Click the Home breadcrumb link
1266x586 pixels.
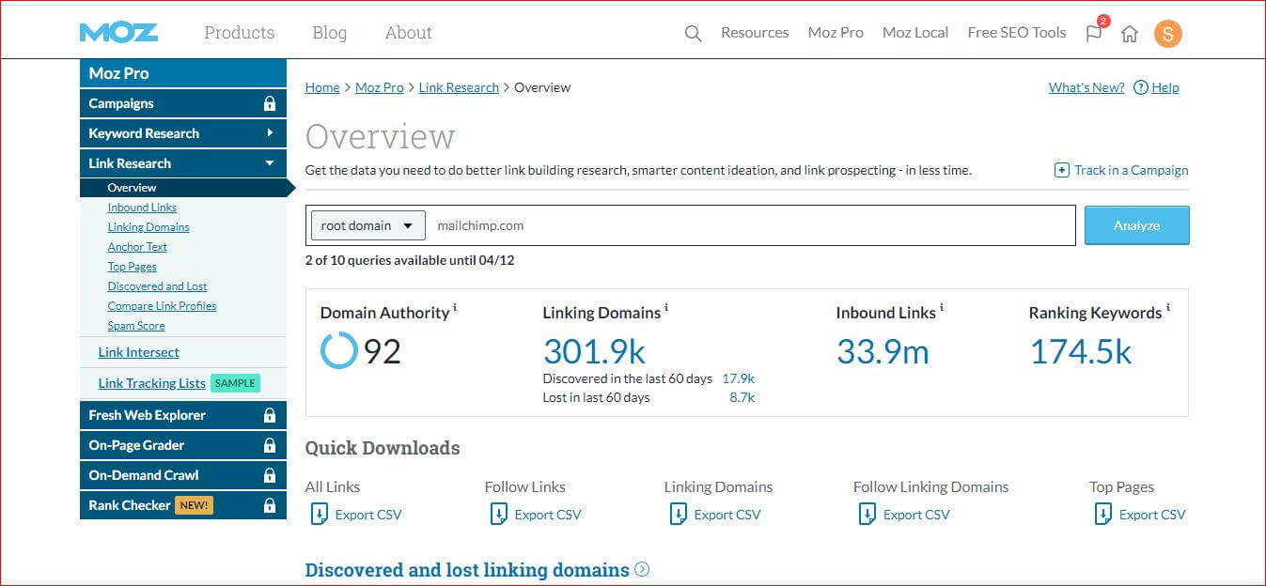click(322, 87)
